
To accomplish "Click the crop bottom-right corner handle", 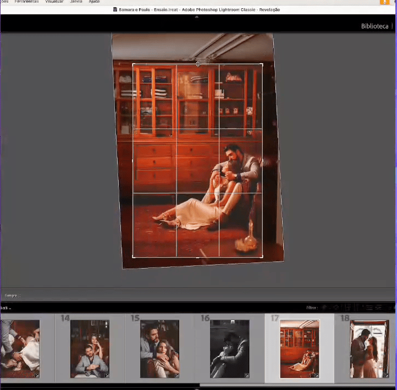I will 262,257.
